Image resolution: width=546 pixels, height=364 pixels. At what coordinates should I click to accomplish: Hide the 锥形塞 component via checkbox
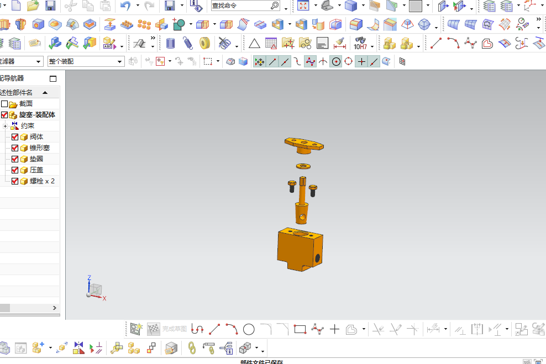pos(14,148)
